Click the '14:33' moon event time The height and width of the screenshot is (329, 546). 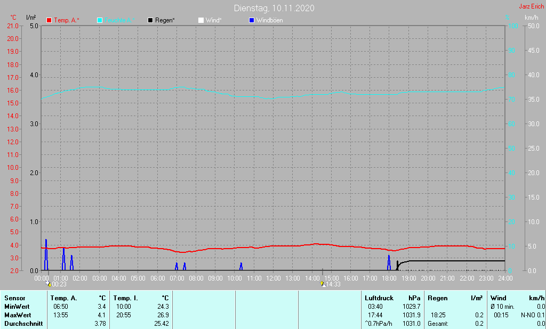point(333,284)
